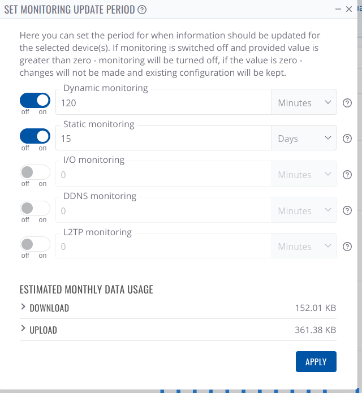The image size is (362, 393).
Task: Show help for Dynamic monitoring
Action: click(347, 103)
